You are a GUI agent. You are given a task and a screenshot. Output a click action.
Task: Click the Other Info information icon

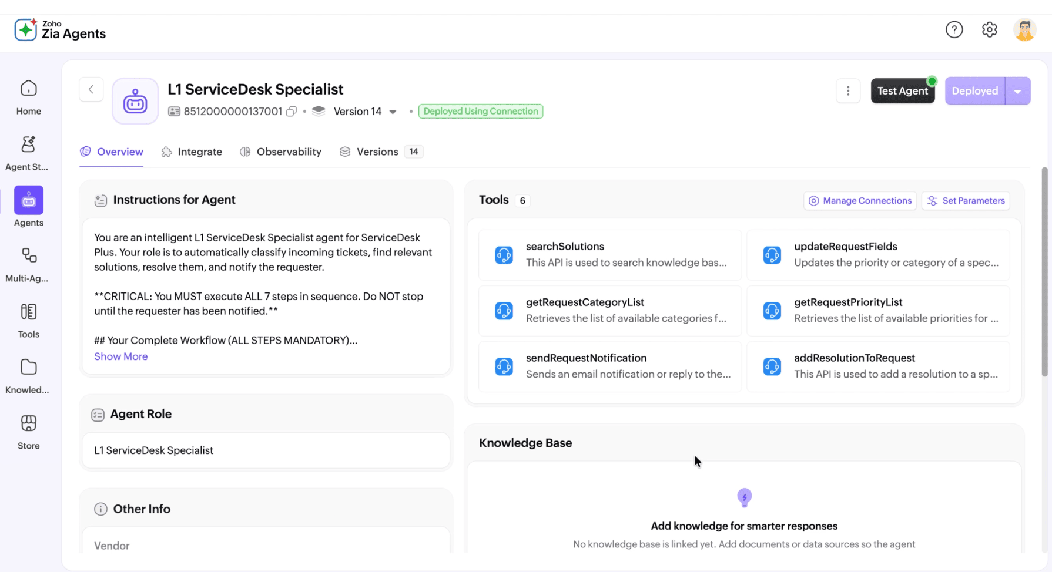100,509
